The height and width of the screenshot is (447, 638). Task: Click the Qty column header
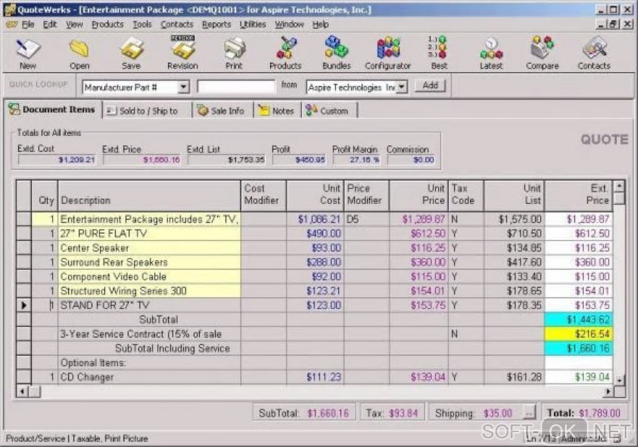tap(45, 195)
